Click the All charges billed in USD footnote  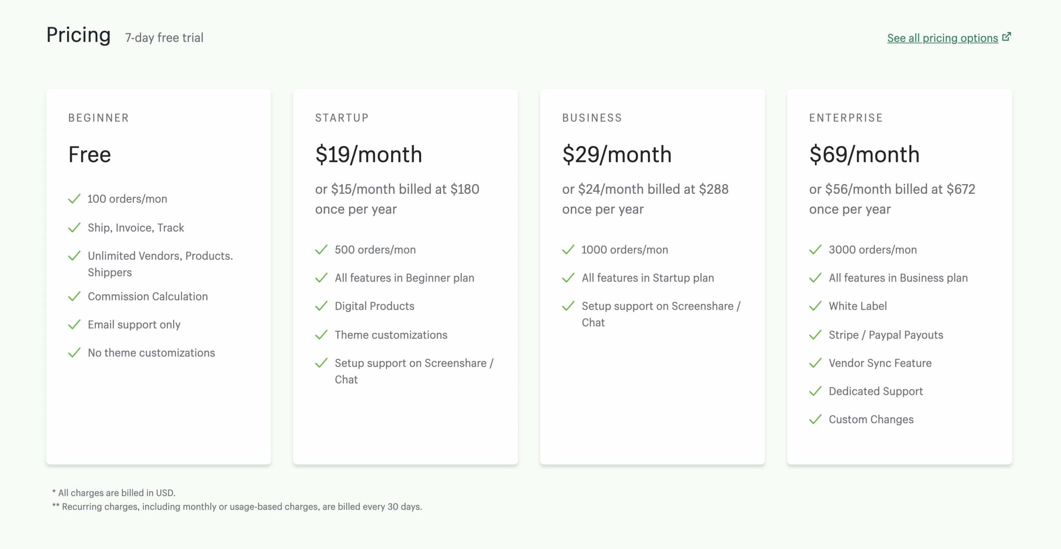[114, 493]
